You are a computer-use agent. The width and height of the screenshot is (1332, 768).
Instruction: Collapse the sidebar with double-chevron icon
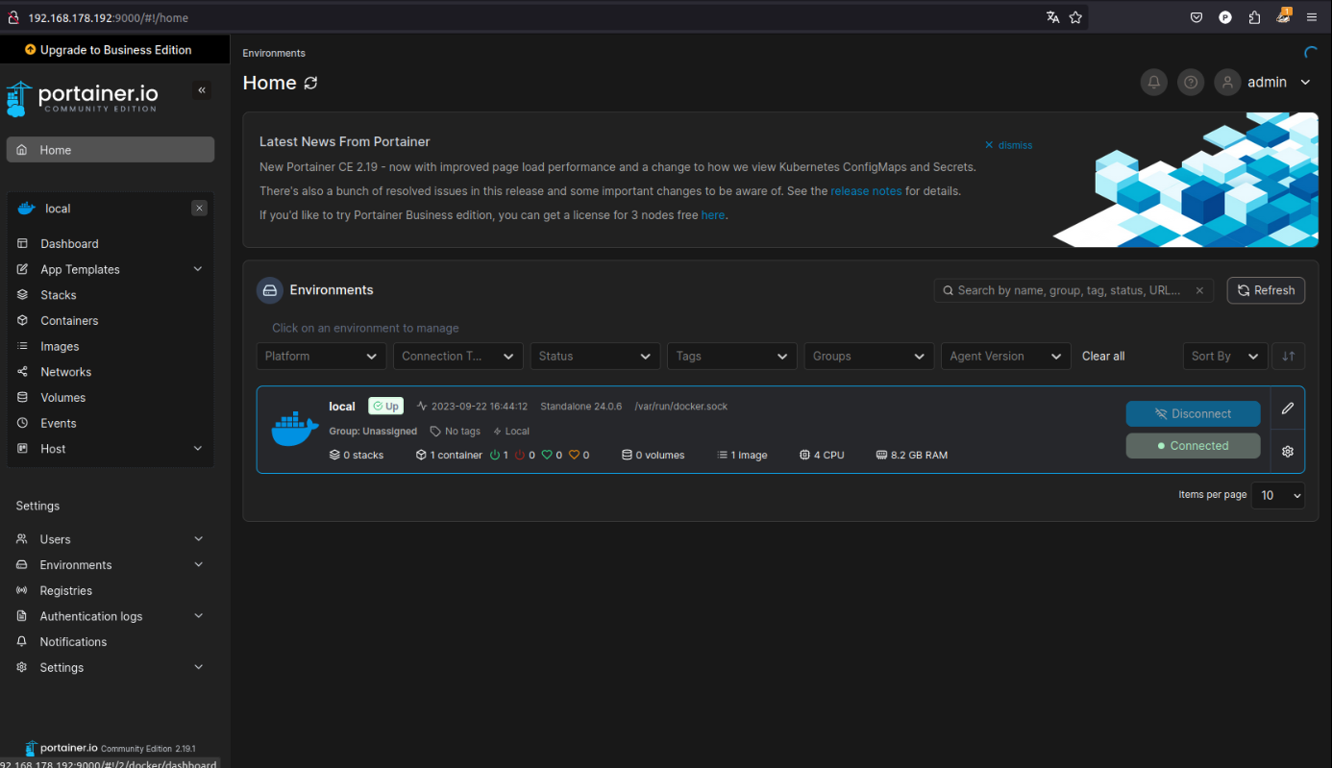pyautogui.click(x=202, y=90)
